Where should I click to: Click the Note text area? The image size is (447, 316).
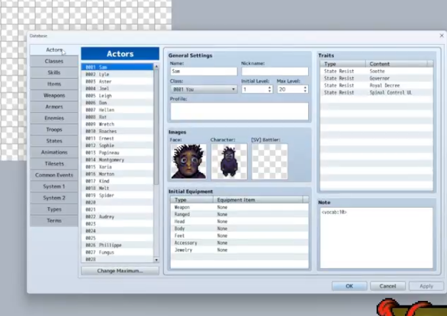[376, 238]
